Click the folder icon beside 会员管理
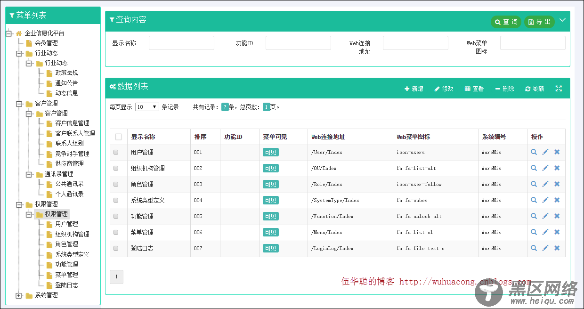 point(29,43)
